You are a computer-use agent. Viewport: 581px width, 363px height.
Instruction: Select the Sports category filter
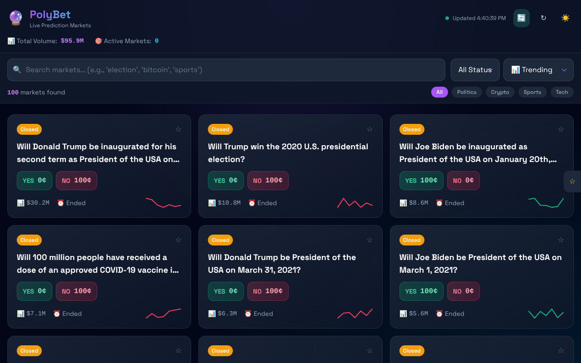[x=532, y=92]
